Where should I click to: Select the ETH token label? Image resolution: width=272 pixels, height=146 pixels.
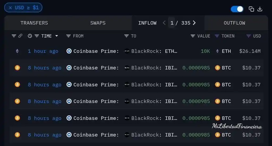coord(226,51)
